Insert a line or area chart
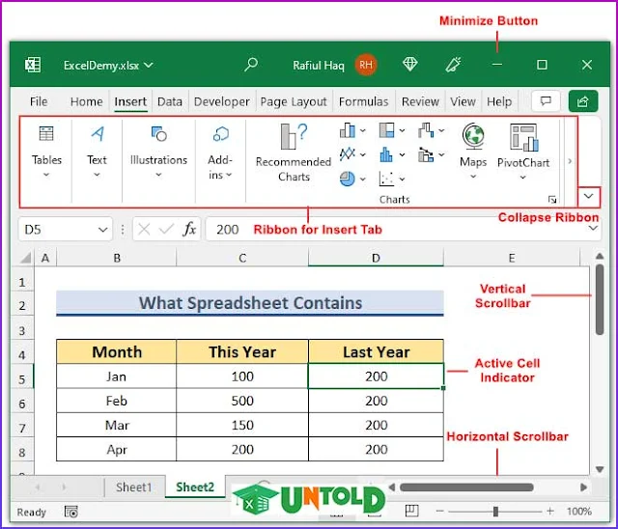The width and height of the screenshot is (618, 529). [x=348, y=154]
